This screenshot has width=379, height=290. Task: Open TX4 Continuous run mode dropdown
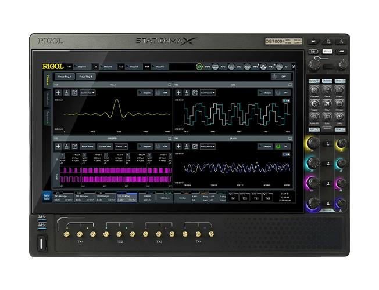[208, 146]
